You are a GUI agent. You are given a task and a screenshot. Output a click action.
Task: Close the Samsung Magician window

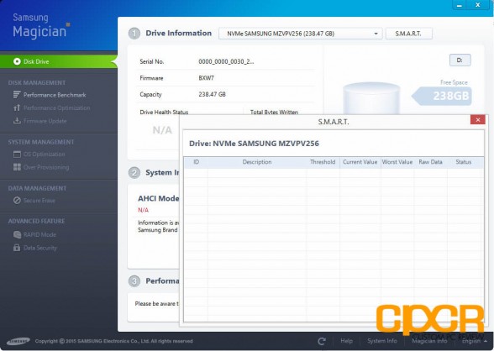[x=477, y=5]
